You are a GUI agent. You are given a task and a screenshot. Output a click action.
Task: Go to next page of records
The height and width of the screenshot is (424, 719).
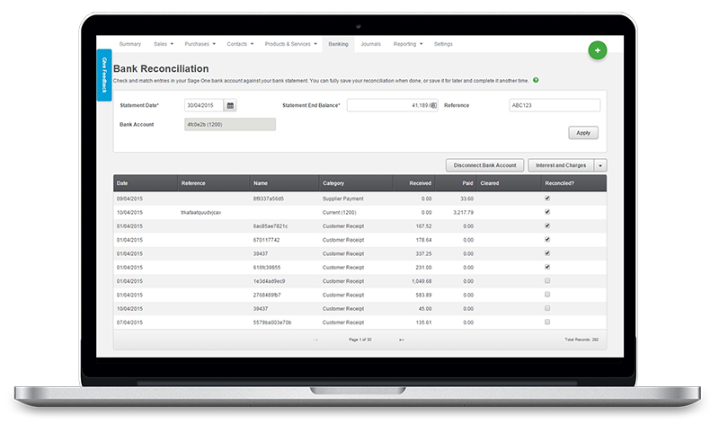pyautogui.click(x=401, y=340)
